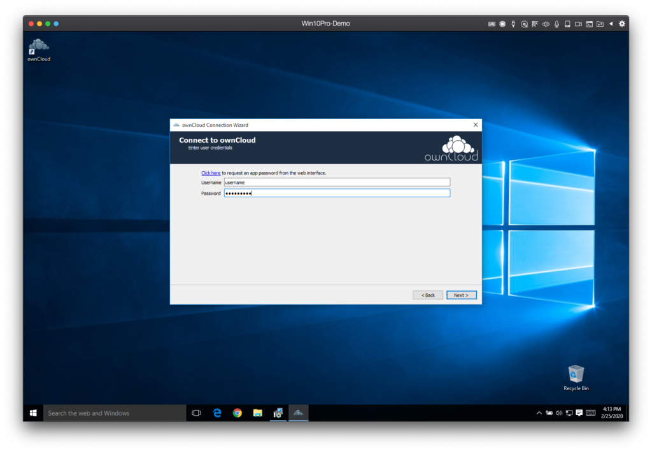Viewport: 652px width, 452px height.
Task: Click the microphone icon in Parallels toolbar
Action: [556, 24]
